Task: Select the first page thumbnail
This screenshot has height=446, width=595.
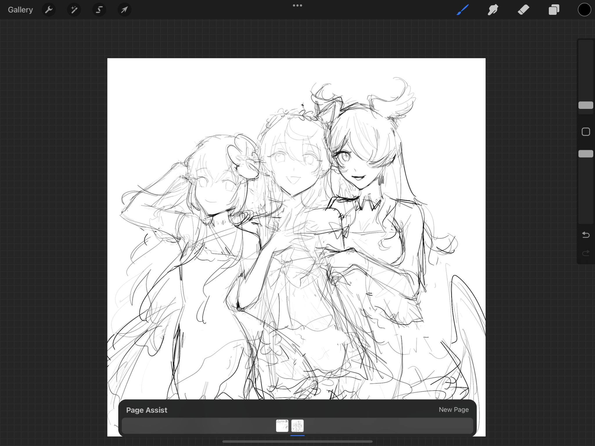Action: click(x=282, y=426)
